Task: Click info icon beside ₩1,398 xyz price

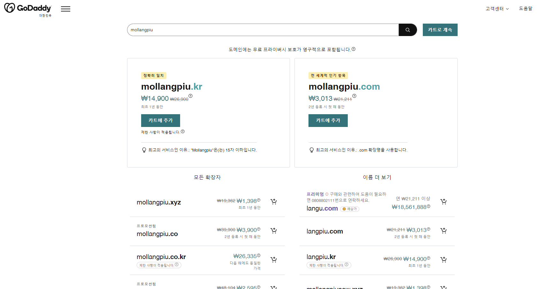Action: [x=259, y=200]
